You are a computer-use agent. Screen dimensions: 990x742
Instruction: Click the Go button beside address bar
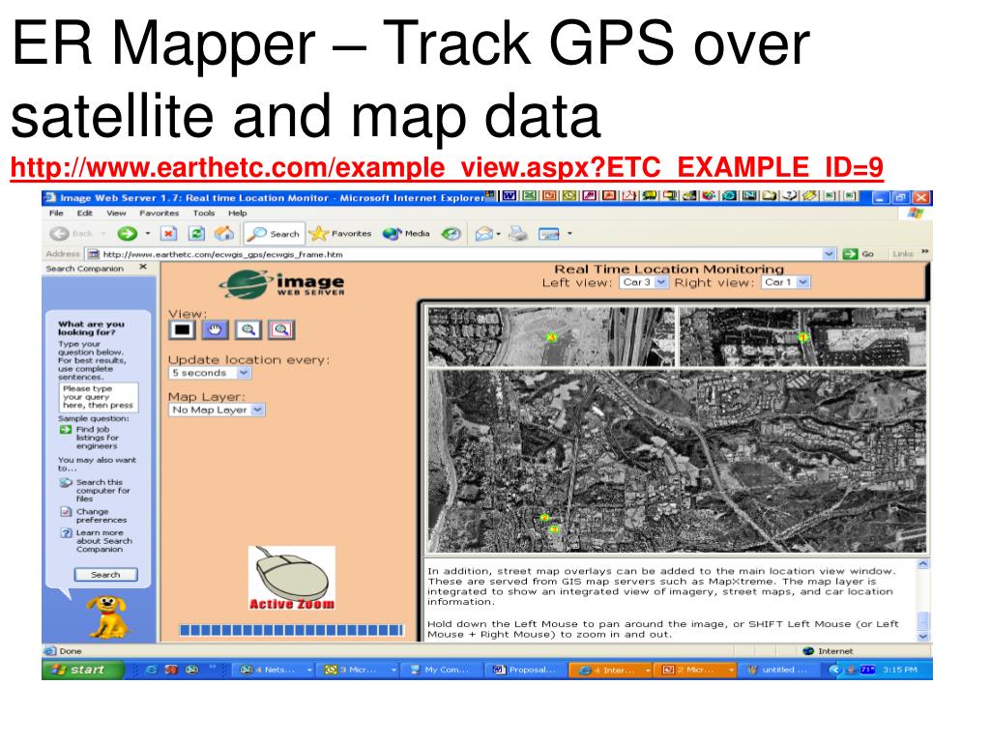pos(859,254)
